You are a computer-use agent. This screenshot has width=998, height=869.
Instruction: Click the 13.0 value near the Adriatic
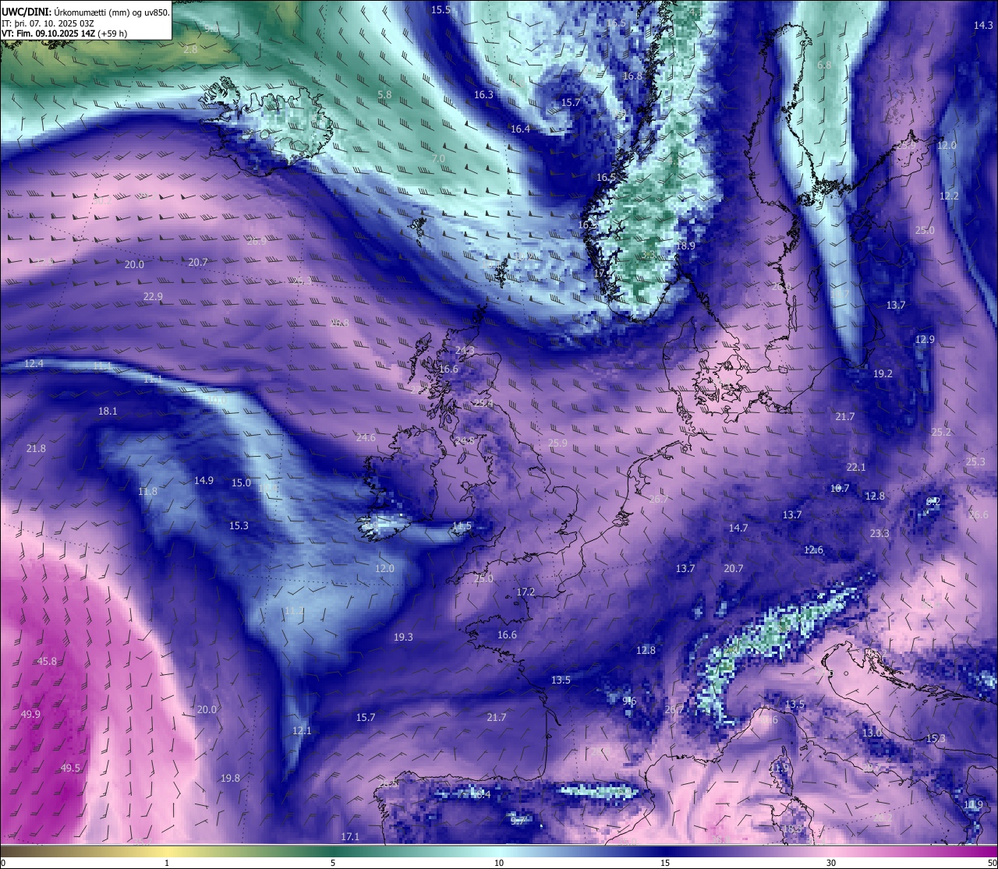click(x=872, y=733)
